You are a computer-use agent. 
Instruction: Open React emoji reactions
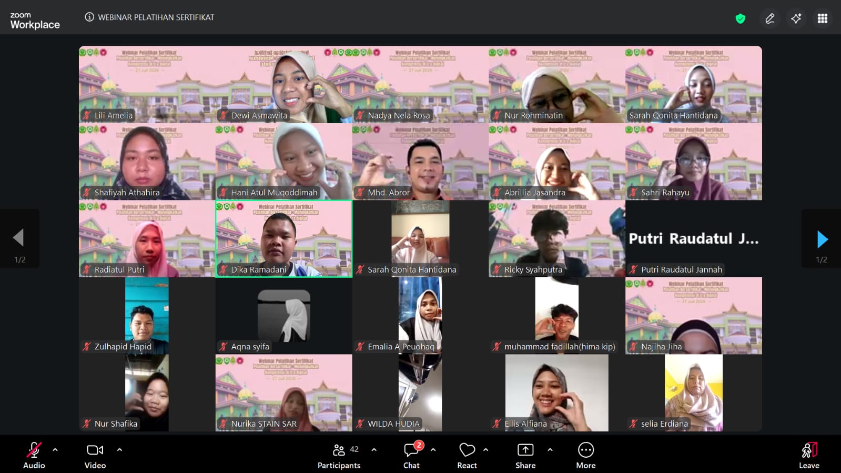point(467,455)
